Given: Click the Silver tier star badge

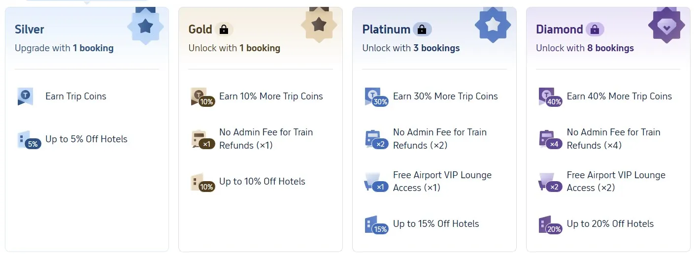Looking at the screenshot, I should pyautogui.click(x=145, y=26).
